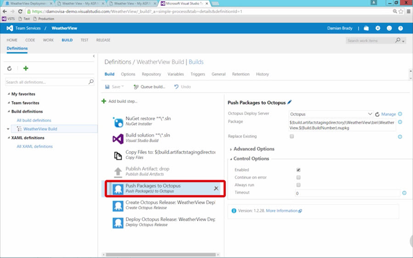Open the settings gear icon
The image size is (413, 258).
pos(378,28)
